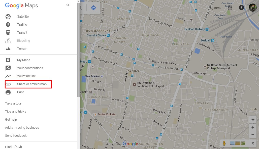The height and width of the screenshot is (149, 259).
Task: Click the Print printer icon
Action: 8,92
